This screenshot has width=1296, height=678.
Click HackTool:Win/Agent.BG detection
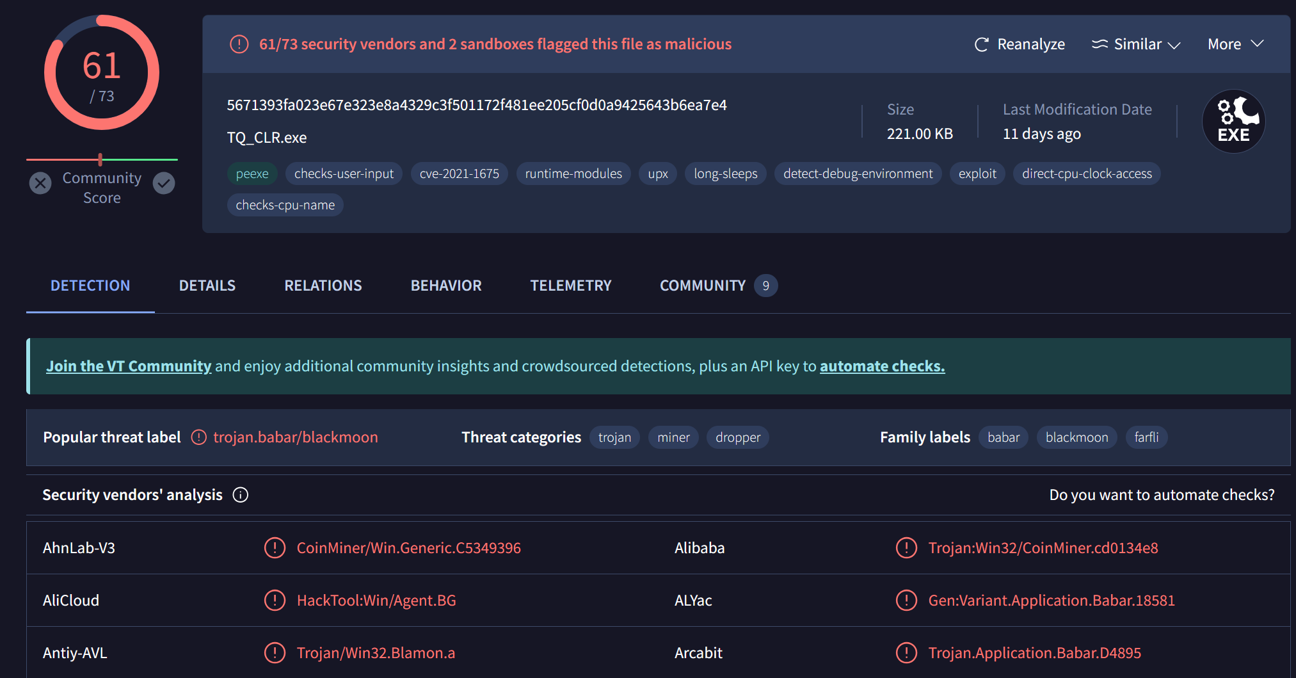(376, 601)
